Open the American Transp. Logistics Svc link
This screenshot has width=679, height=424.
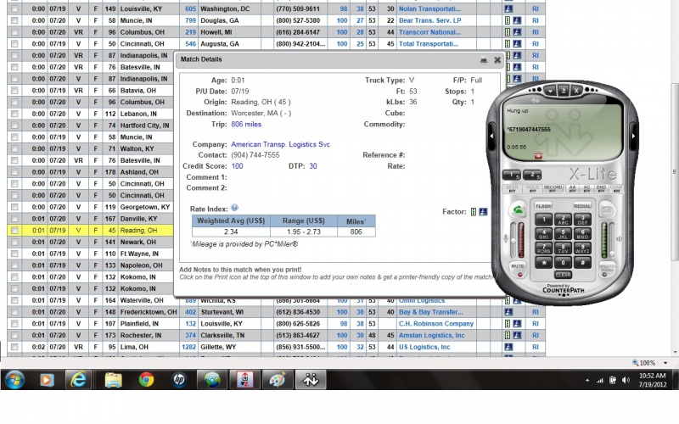[280, 144]
